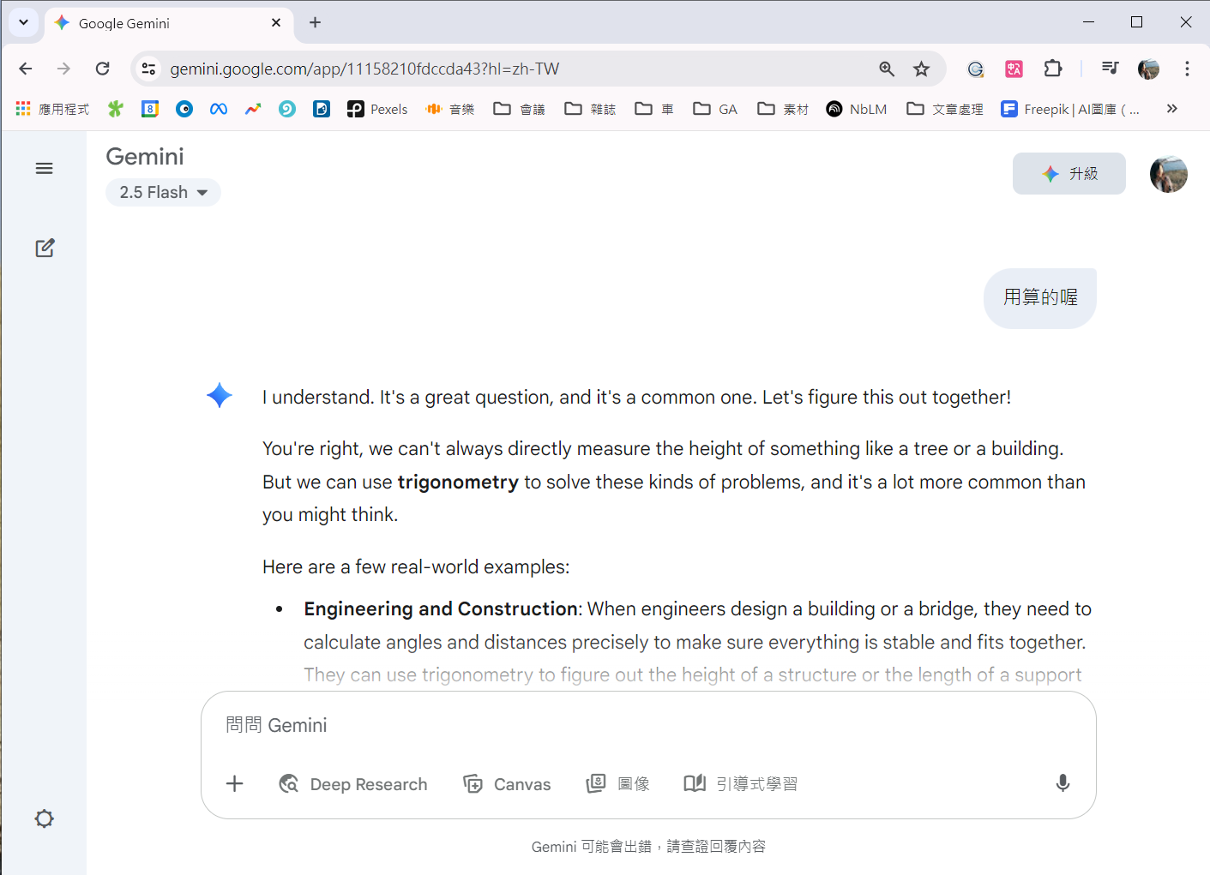Open the 2.5 Flash model dropdown
1210x875 pixels.
pyautogui.click(x=163, y=193)
